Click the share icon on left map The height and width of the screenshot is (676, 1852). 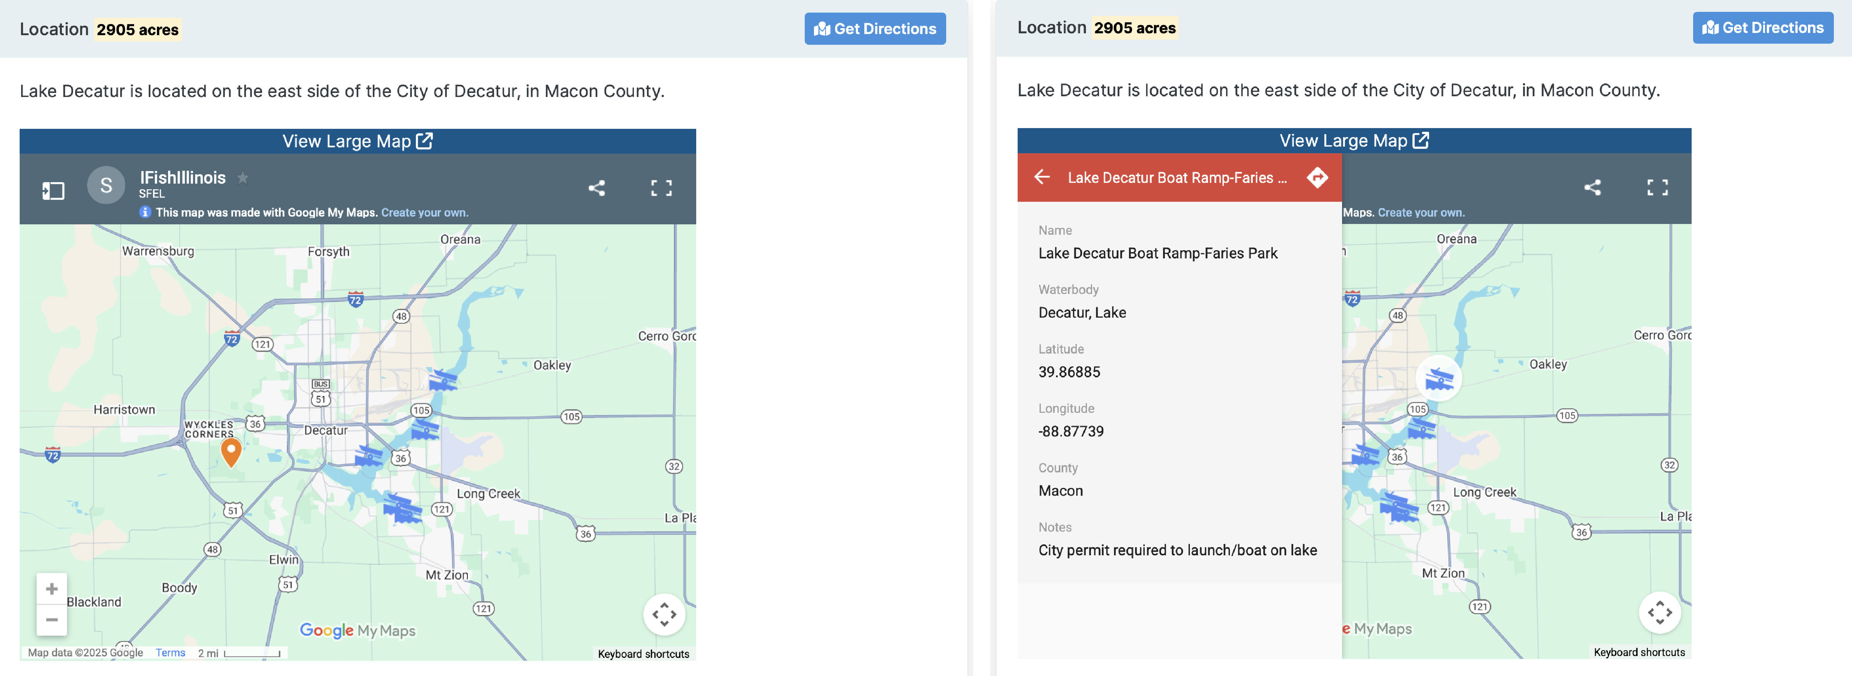(596, 188)
